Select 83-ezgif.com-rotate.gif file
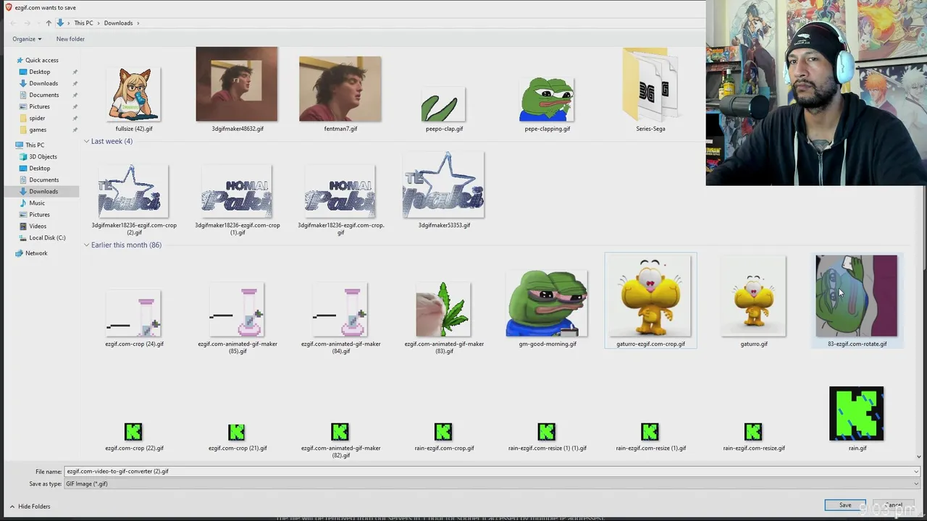Viewport: 927px width, 521px height. tap(857, 300)
